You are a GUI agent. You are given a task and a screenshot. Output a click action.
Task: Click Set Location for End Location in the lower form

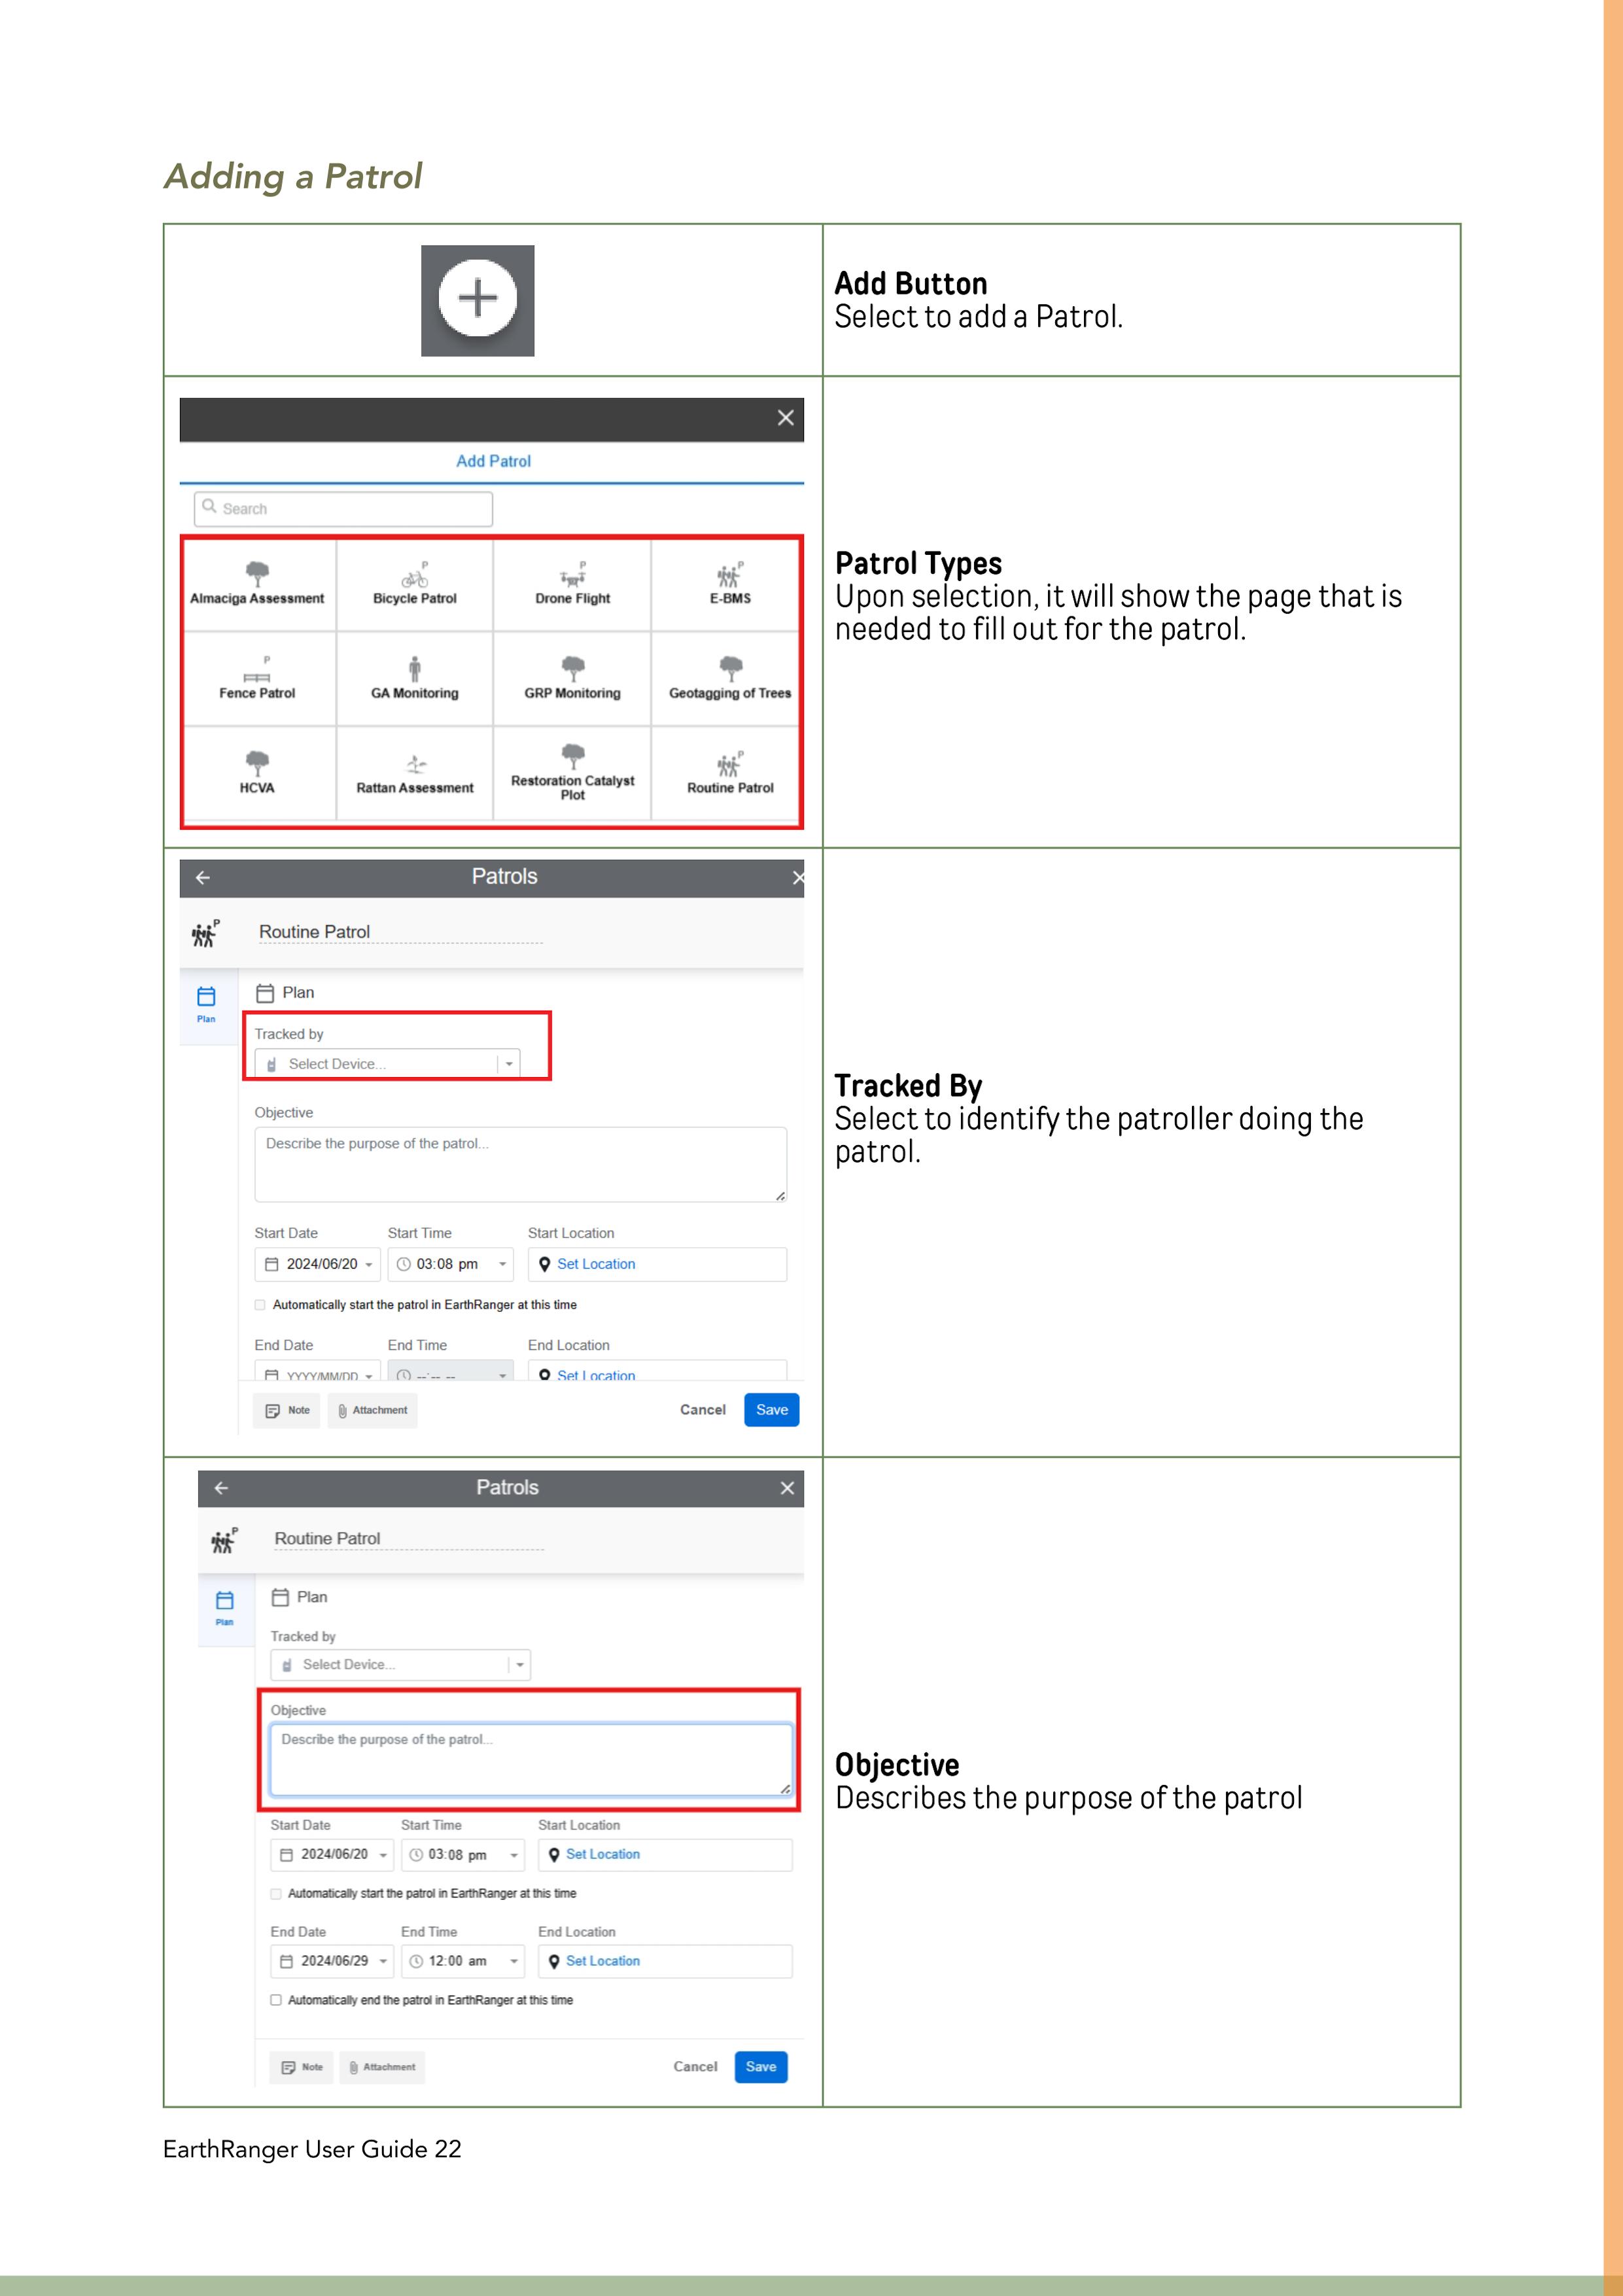(x=602, y=1961)
